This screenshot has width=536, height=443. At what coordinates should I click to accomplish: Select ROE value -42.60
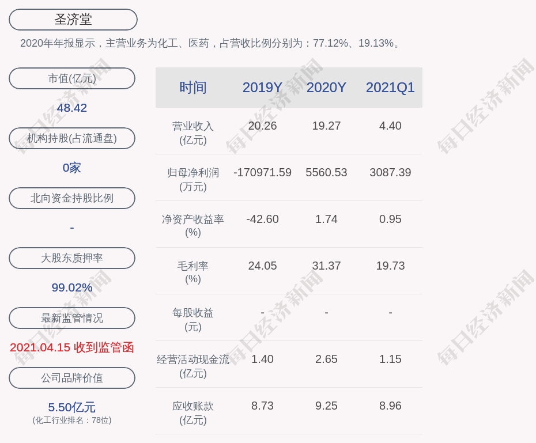(x=263, y=219)
